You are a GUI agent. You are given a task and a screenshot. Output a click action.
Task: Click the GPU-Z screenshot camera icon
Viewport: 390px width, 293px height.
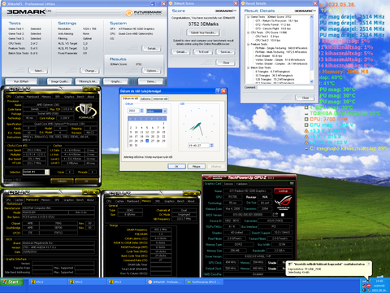[x=292, y=183]
